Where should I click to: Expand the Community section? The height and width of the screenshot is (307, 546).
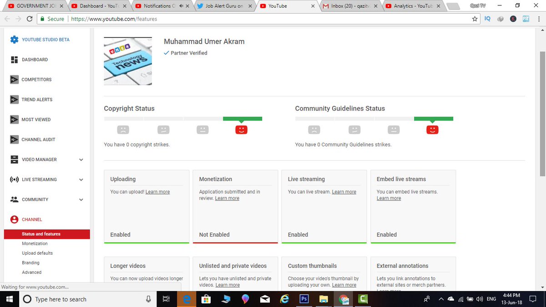(x=81, y=200)
